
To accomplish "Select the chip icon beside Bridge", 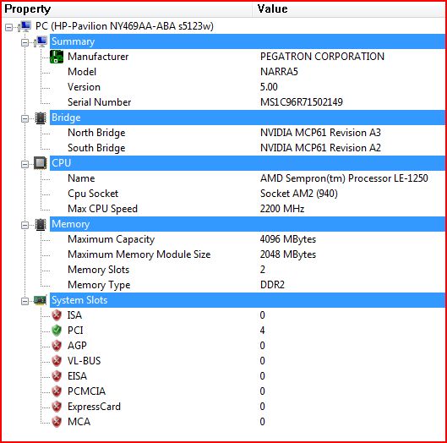I will pos(41,118).
